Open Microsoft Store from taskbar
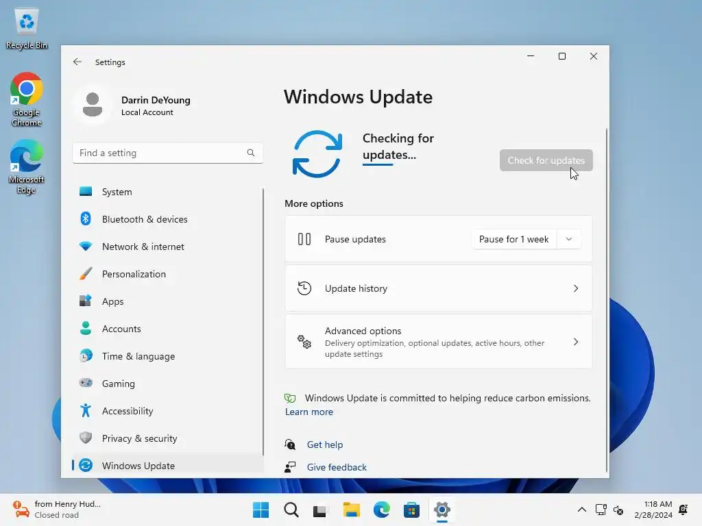Screen dimensions: 702x526 point(411,510)
